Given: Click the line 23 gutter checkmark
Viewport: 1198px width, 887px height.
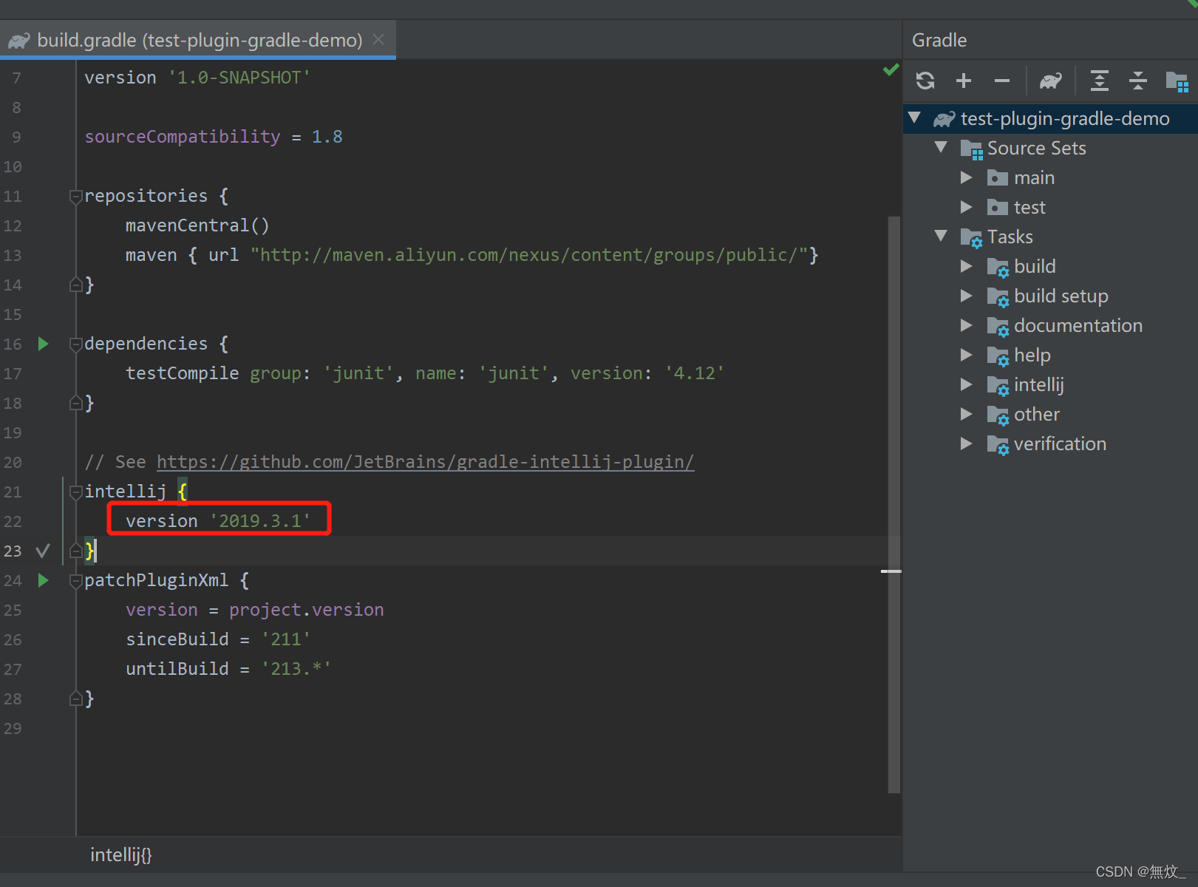Looking at the screenshot, I should [x=43, y=551].
